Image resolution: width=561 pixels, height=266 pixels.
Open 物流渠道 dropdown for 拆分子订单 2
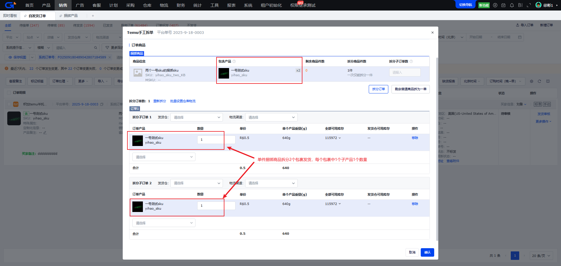[271, 183]
